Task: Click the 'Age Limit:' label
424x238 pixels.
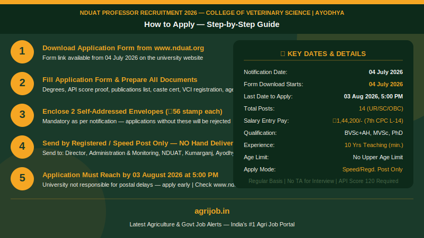Action: click(257, 157)
